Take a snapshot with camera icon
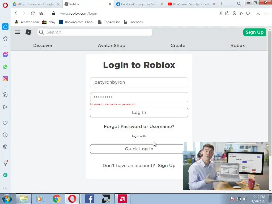 click(227, 13)
